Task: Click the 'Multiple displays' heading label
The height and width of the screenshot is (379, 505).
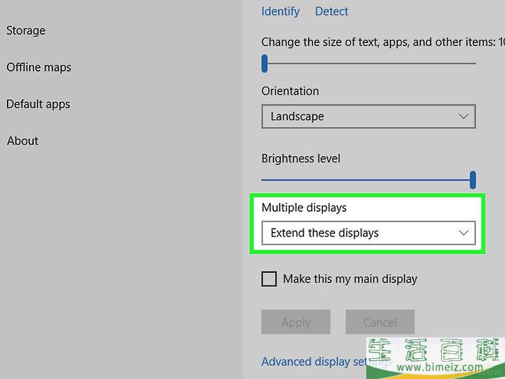Action: click(304, 208)
